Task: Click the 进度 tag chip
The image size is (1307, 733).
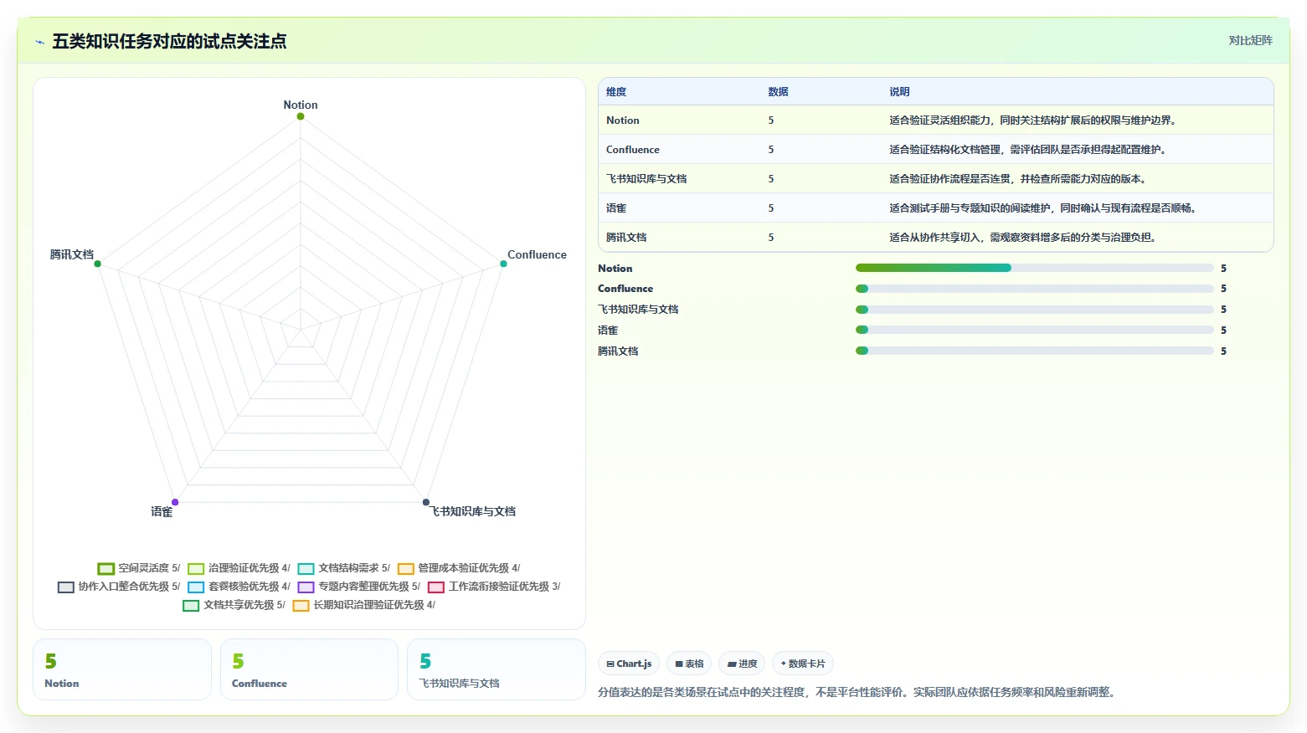Action: pyautogui.click(x=742, y=664)
